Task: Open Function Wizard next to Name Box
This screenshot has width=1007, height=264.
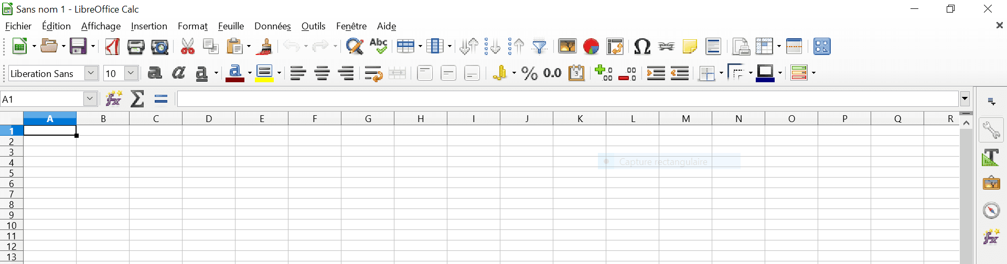Action: click(113, 98)
